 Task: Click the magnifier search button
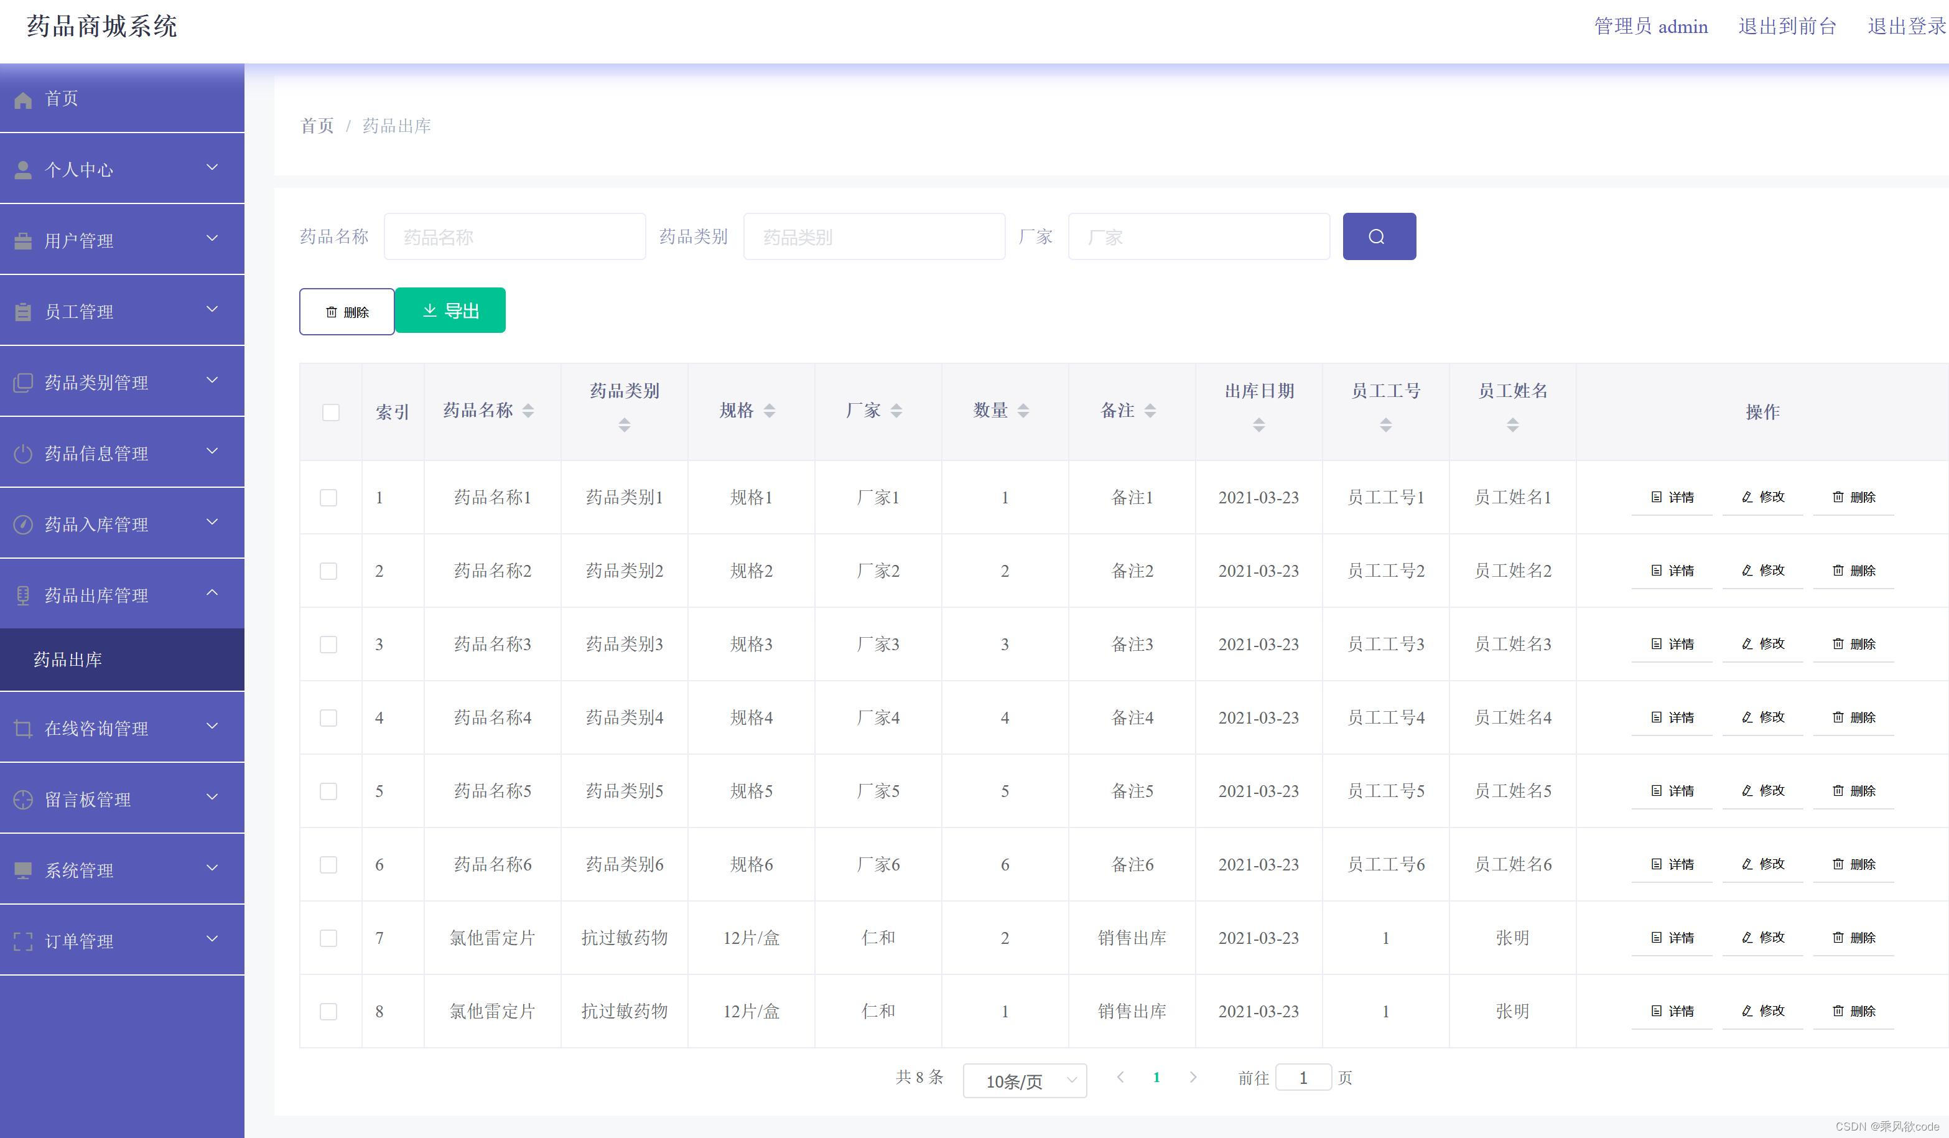[x=1379, y=236]
